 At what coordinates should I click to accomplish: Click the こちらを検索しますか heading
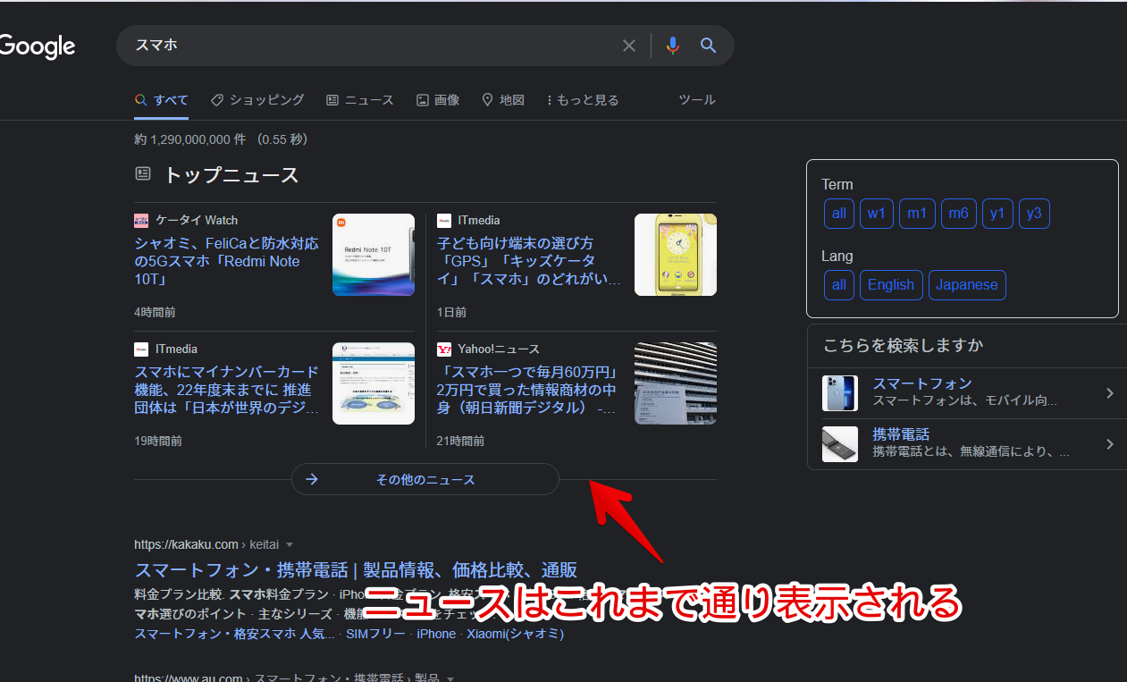(x=903, y=346)
